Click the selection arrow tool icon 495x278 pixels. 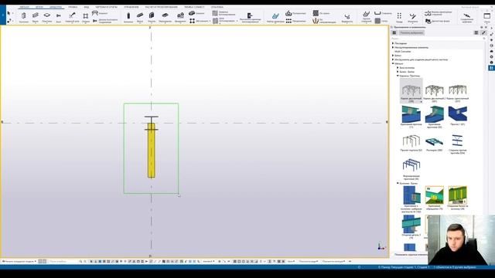pyautogui.click(x=9, y=13)
